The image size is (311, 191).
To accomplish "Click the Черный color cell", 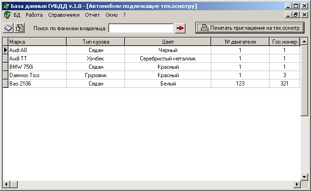I will tap(168, 50).
